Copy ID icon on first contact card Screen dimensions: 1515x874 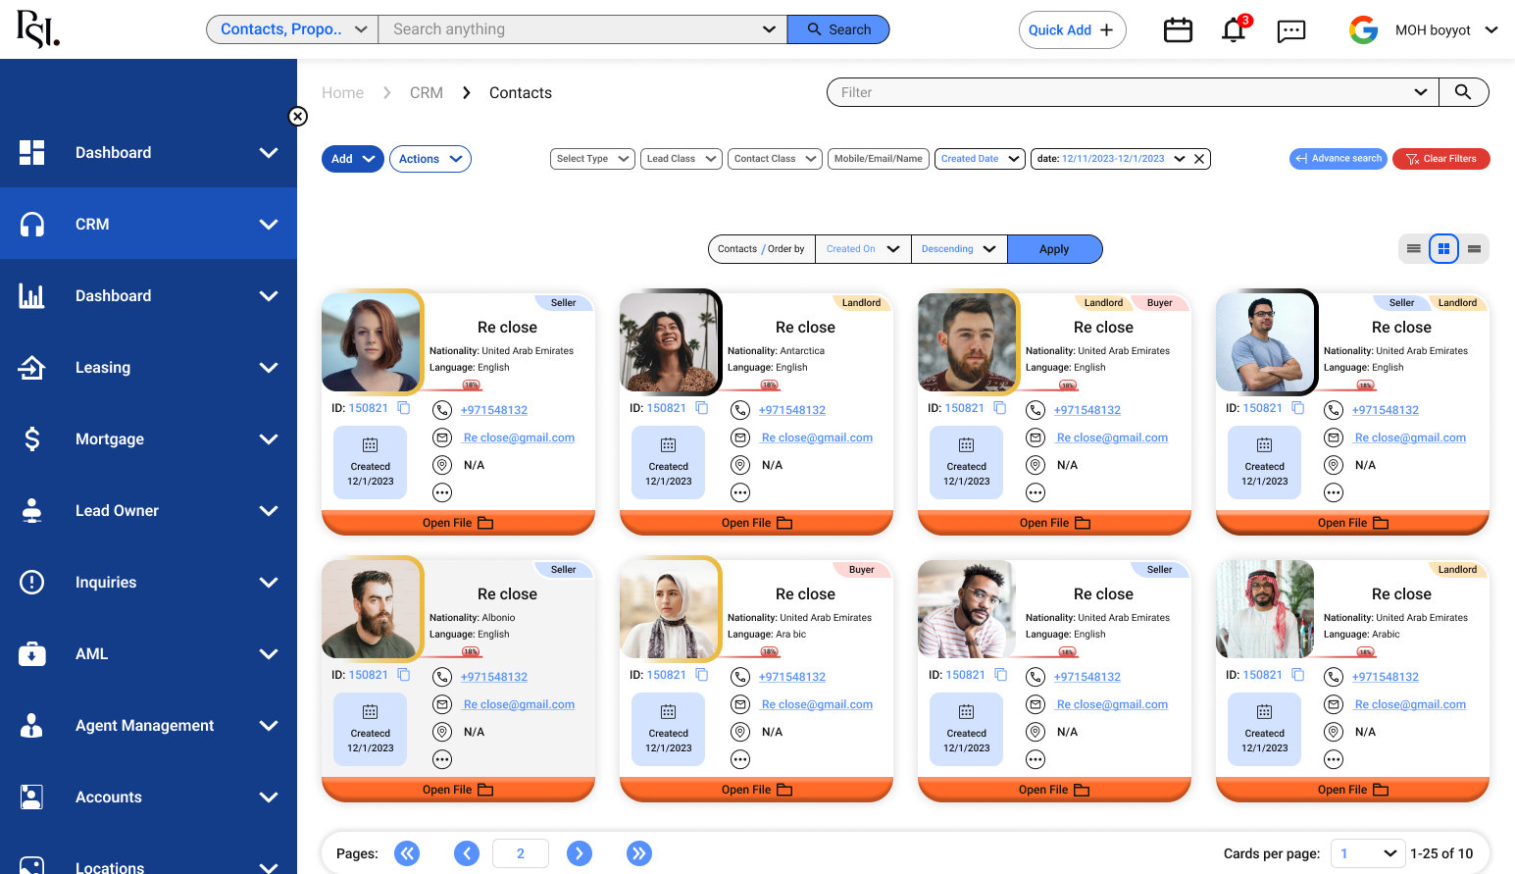tap(403, 408)
